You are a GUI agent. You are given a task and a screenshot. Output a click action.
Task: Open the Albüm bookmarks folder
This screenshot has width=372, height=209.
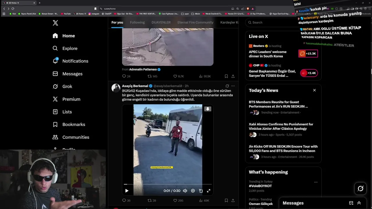[x=196, y=14]
